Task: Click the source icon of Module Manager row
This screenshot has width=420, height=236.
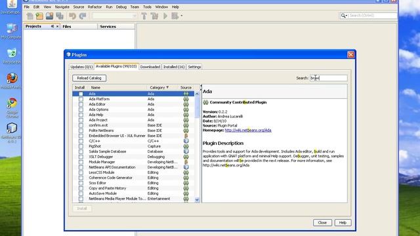Action: [186, 162]
